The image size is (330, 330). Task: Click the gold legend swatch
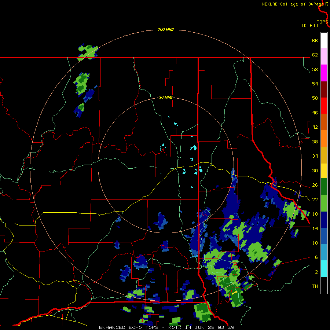[324, 155]
